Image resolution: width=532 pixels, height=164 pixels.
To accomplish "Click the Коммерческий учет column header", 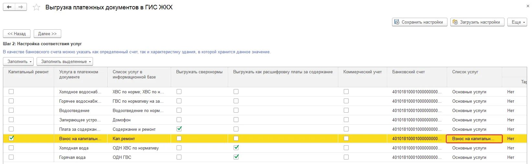I will pos(362,72).
